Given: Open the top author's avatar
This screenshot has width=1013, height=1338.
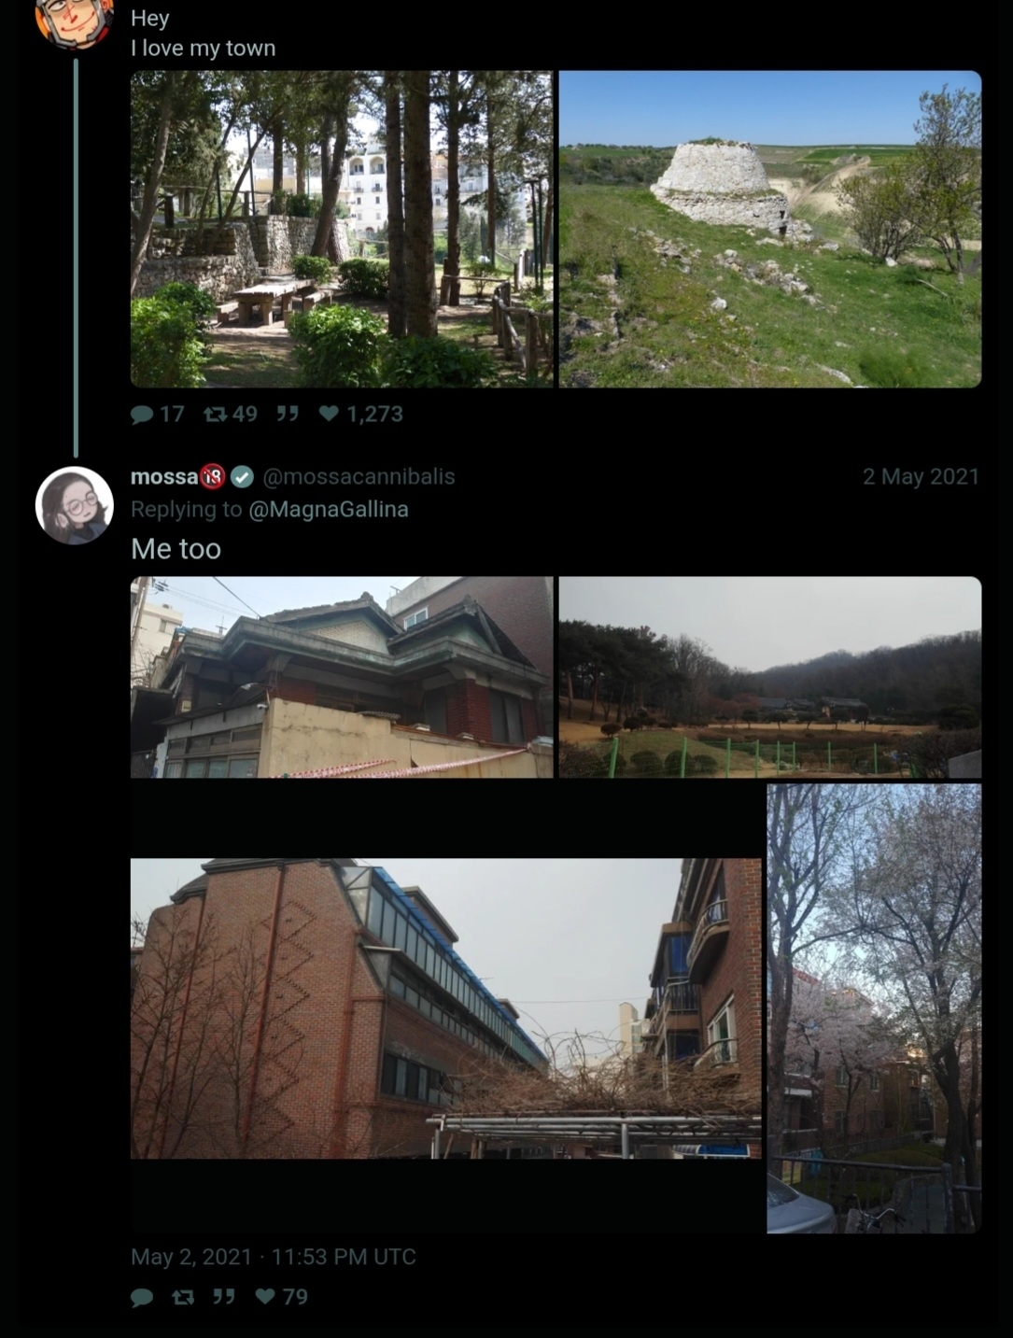Looking at the screenshot, I should point(74,19).
